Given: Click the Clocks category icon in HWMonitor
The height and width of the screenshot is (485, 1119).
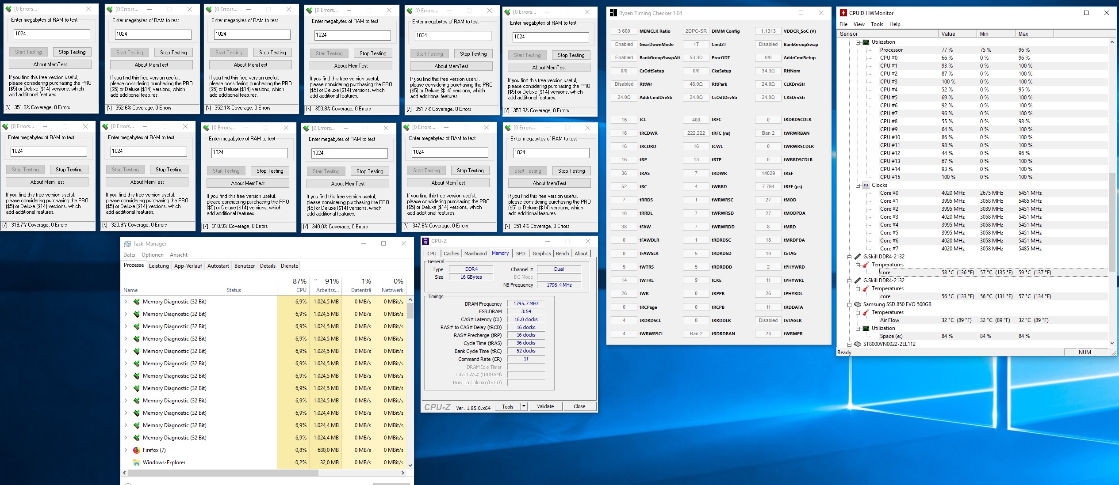Looking at the screenshot, I should [x=866, y=185].
